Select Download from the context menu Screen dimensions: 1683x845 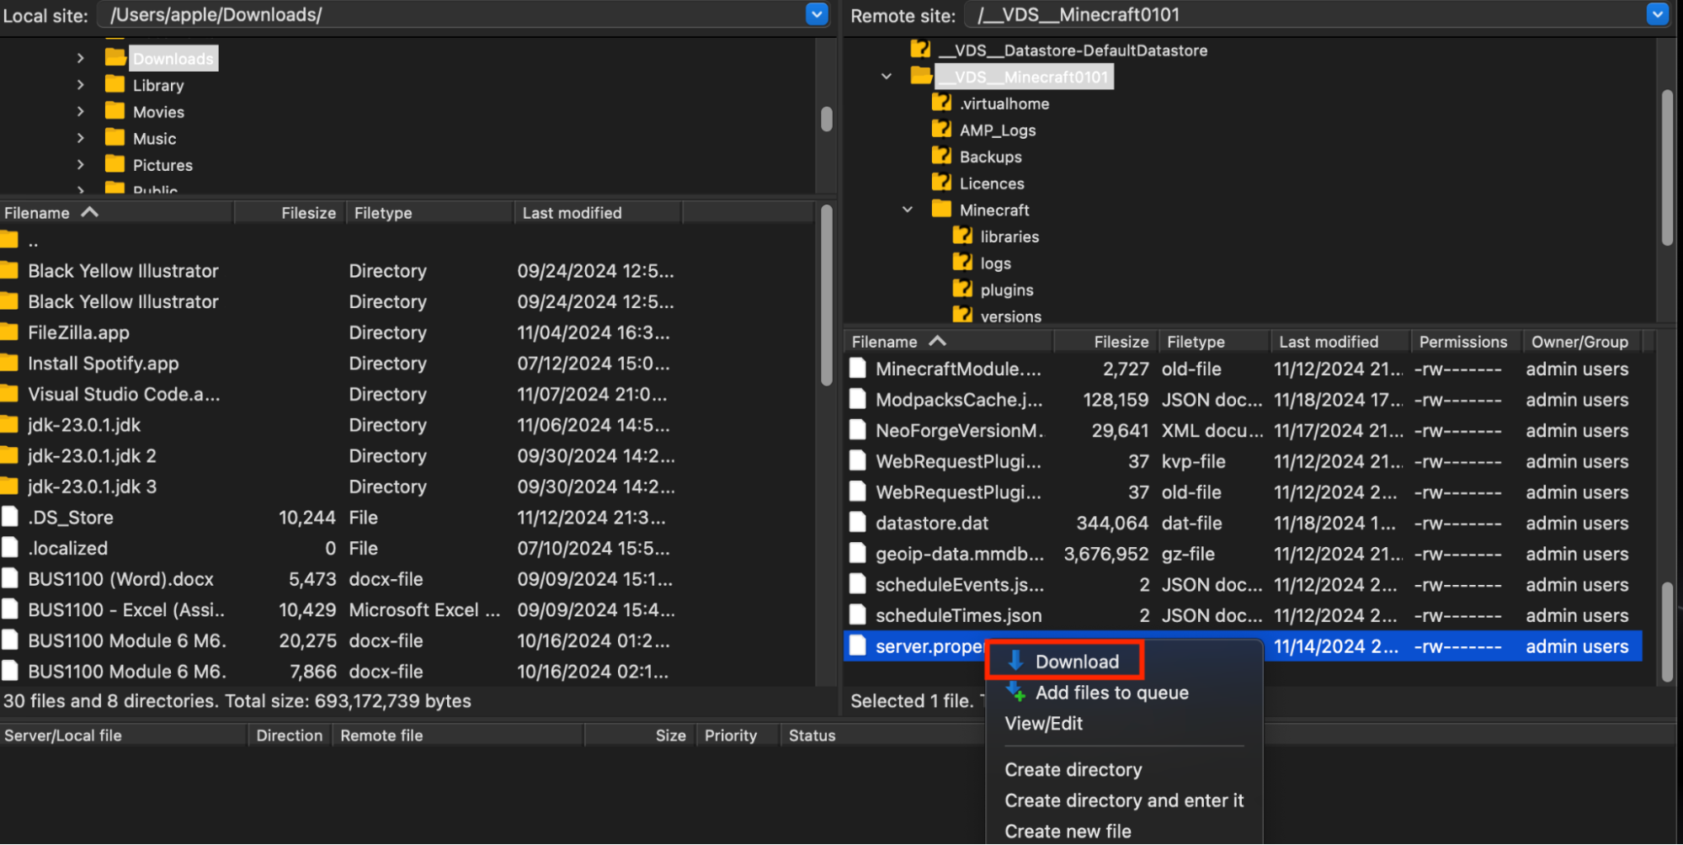coord(1077,661)
